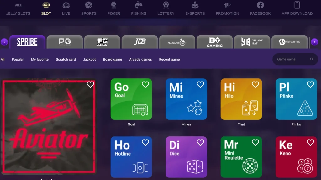Click the Lottery wheel icon
Image resolution: width=321 pixels, height=180 pixels.
[166, 5]
